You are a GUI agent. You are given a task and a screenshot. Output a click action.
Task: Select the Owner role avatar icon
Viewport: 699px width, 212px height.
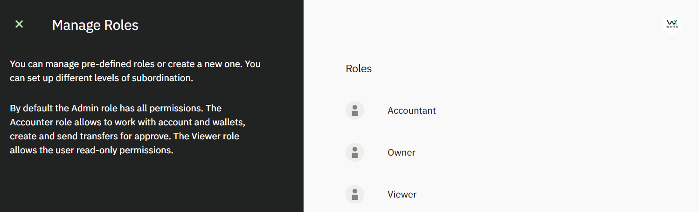[x=355, y=152]
